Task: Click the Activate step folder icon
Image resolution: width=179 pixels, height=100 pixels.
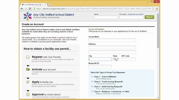Action: point(28,69)
